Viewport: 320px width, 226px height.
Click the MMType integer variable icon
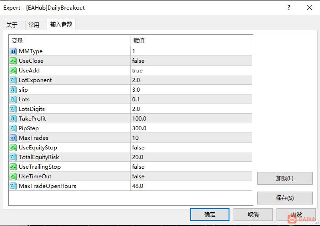coord(13,51)
